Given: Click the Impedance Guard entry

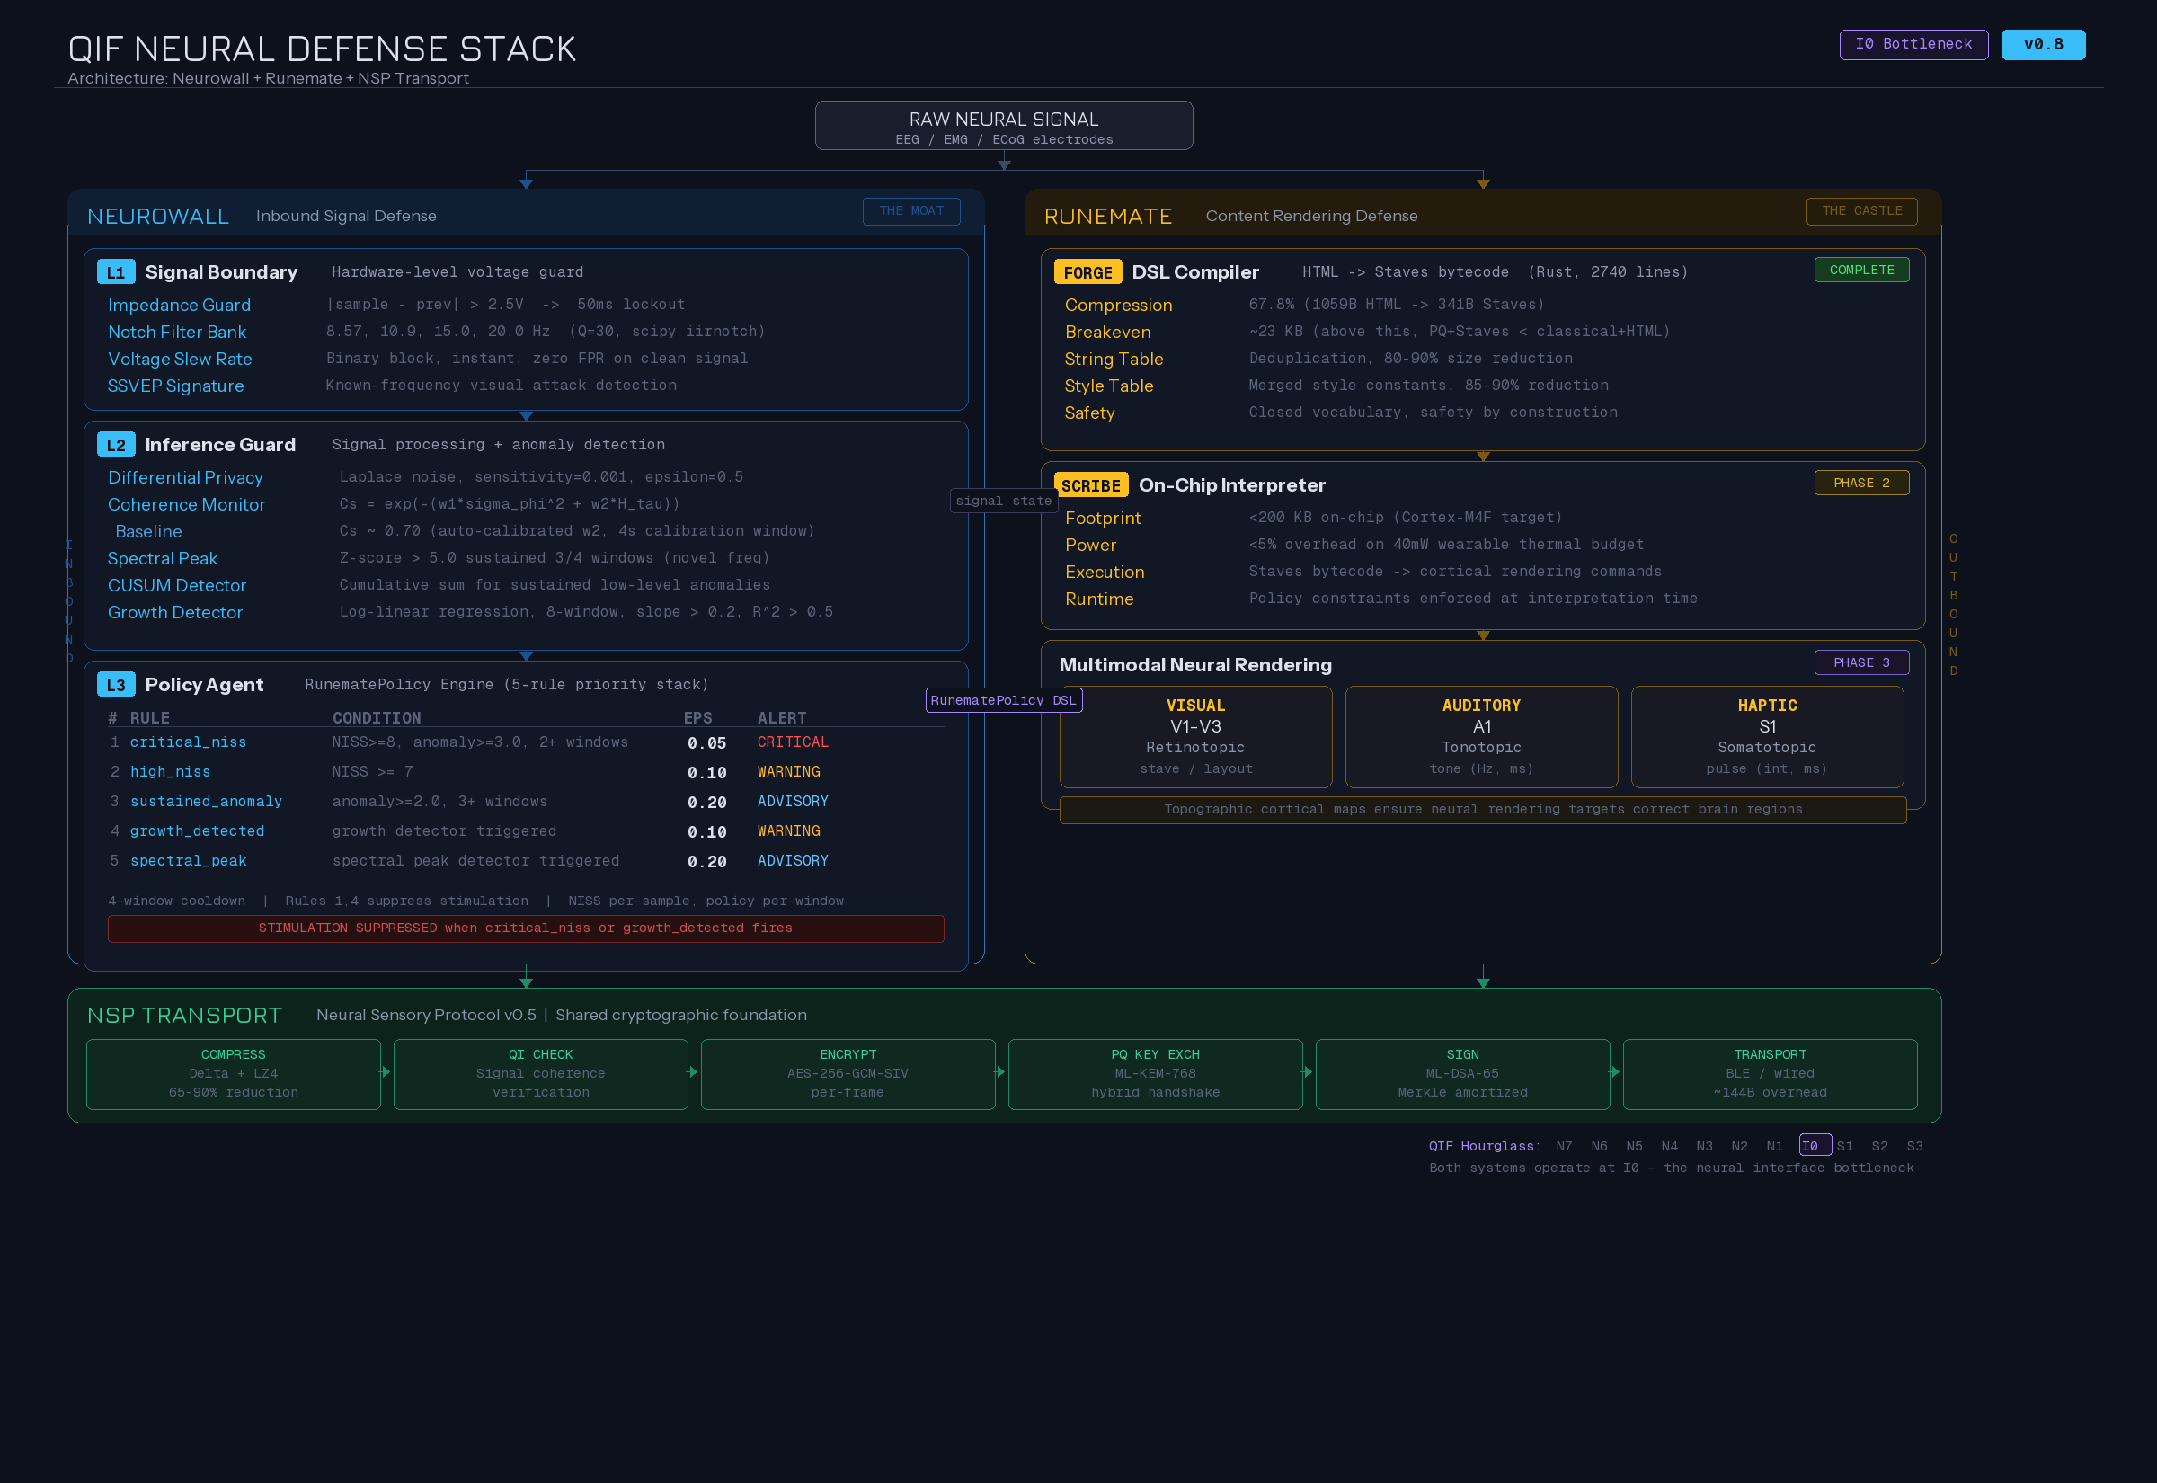Looking at the screenshot, I should 179,305.
